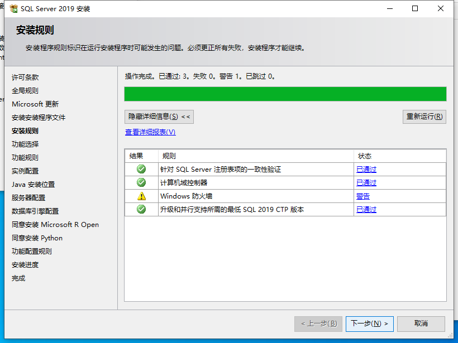The height and width of the screenshot is (343, 458).
Task: Select 许可条款 step in sidebar
Action: coord(25,78)
